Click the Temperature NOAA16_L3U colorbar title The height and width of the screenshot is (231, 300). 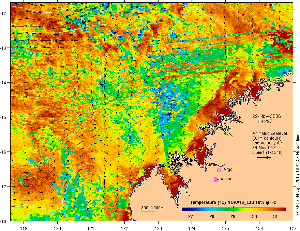[233, 202]
